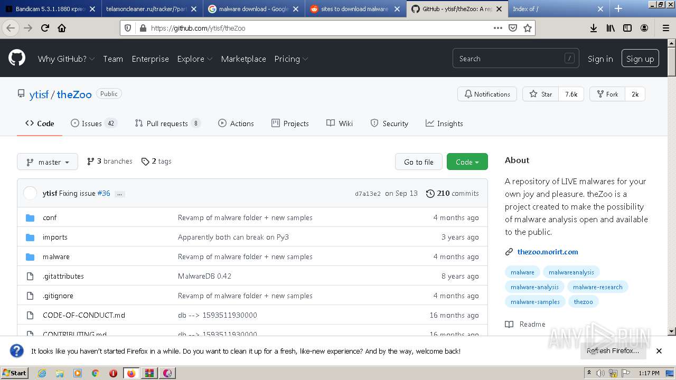Open the thezoo.morirt.com link
This screenshot has height=380, width=676.
click(548, 252)
